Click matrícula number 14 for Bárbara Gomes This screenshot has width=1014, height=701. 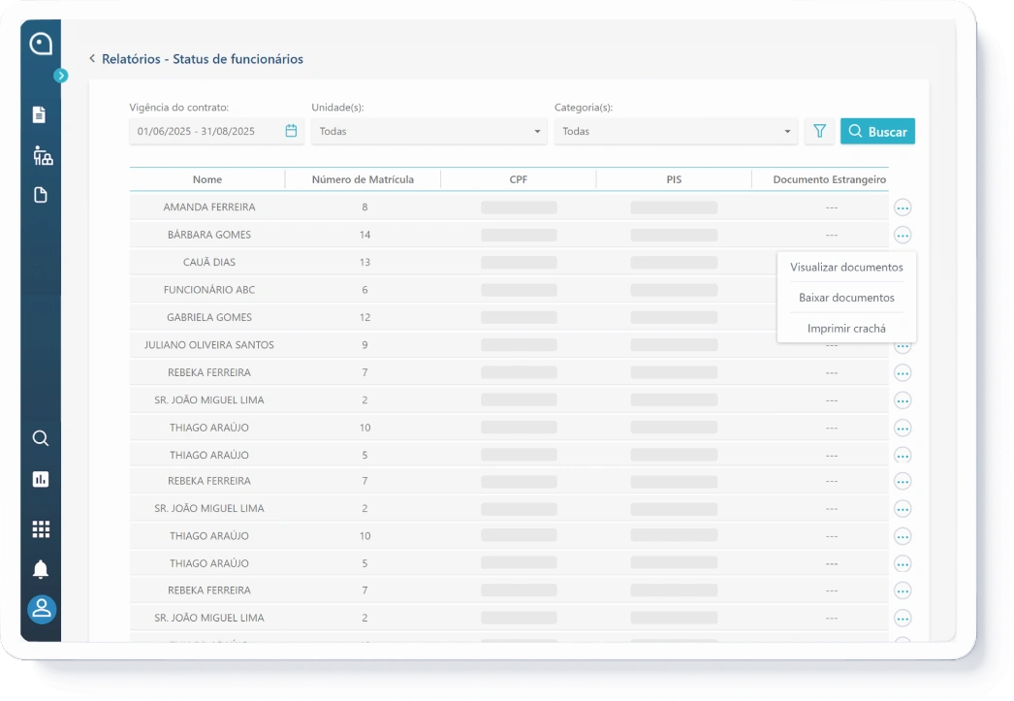point(364,235)
